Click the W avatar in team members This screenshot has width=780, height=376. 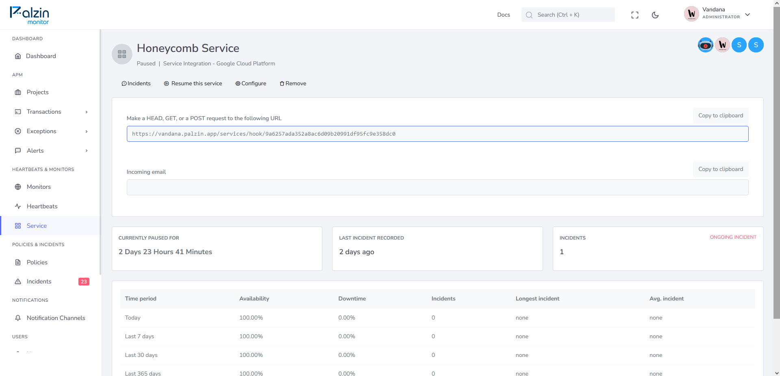(x=722, y=45)
